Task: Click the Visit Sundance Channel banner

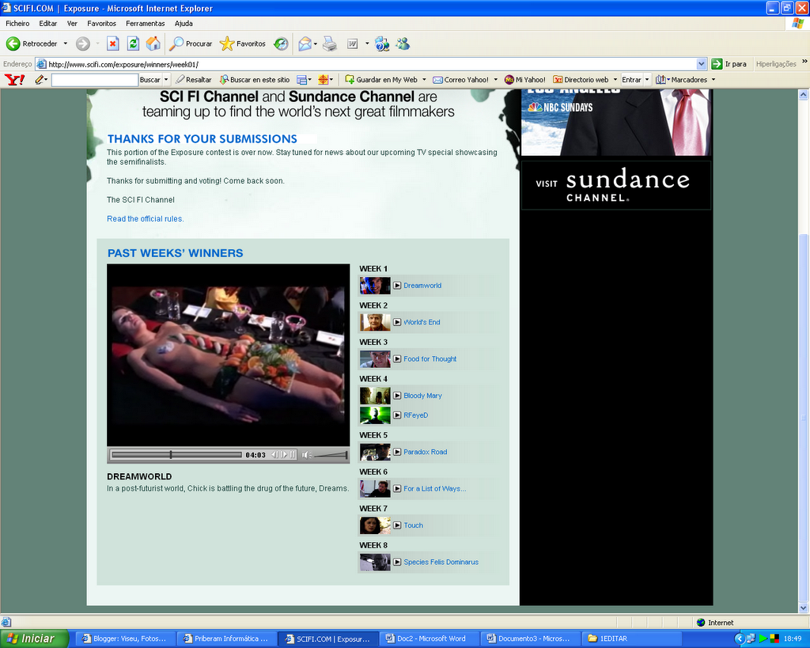Action: pyautogui.click(x=615, y=185)
